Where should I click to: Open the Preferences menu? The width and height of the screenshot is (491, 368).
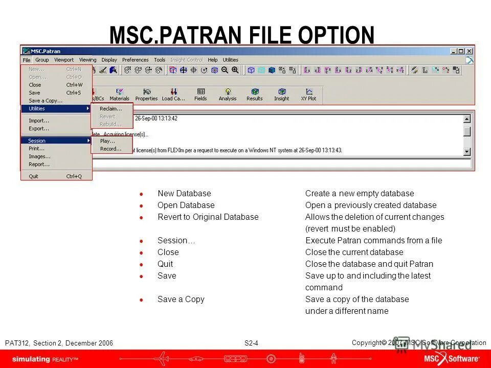(135, 60)
